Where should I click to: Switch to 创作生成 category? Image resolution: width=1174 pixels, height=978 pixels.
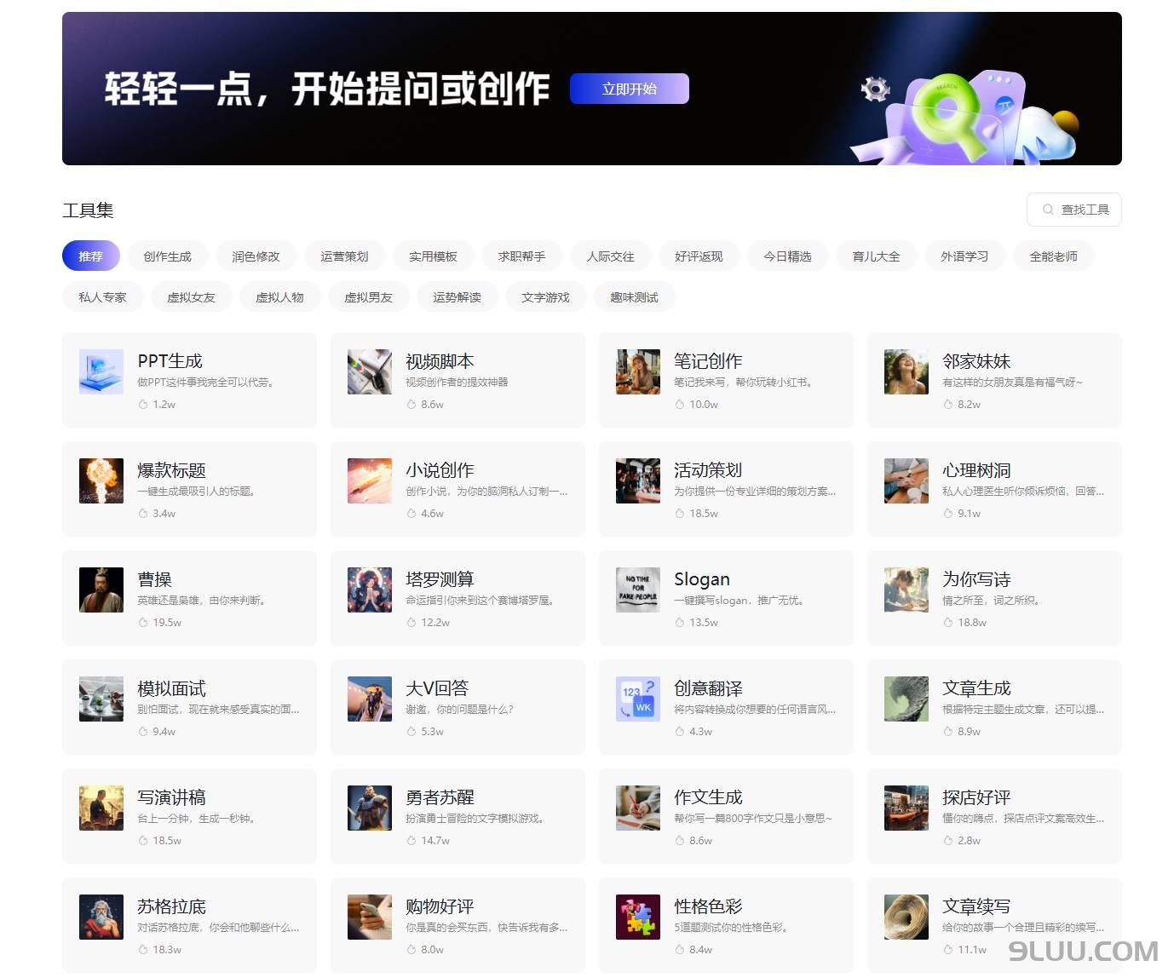(x=168, y=256)
